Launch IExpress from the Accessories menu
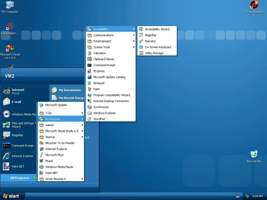This screenshot has height=200, width=267. [111, 71]
